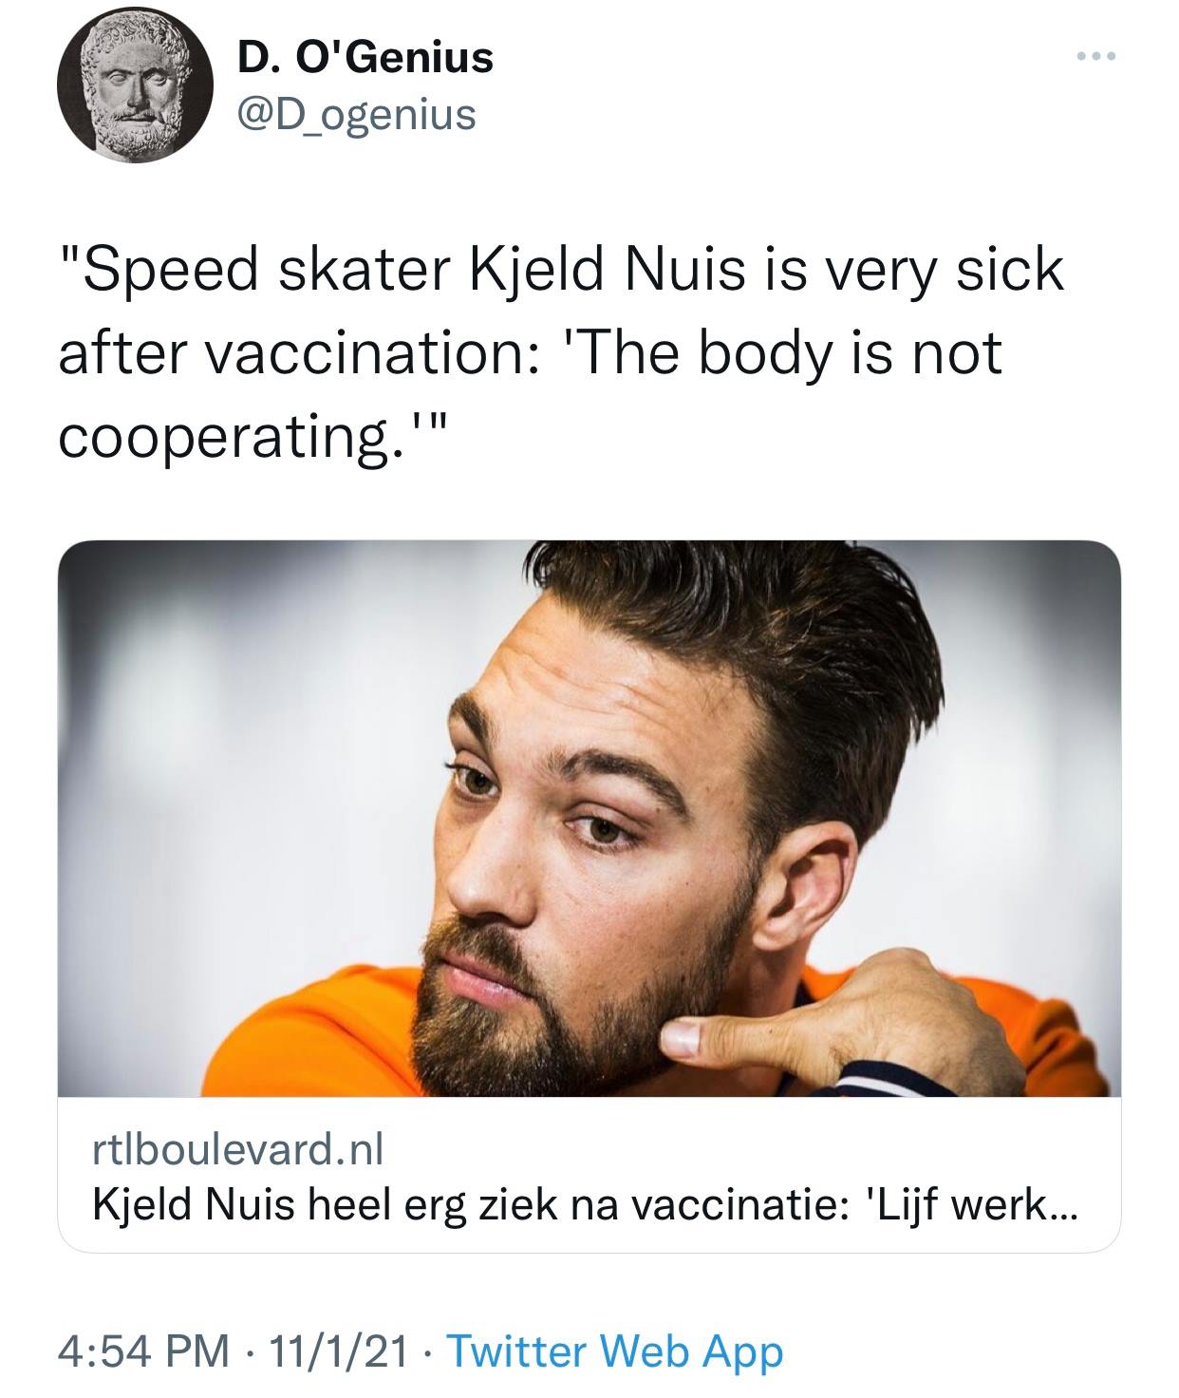This screenshot has height=1398, width=1179.
Task: Open the article preview photo
Action: (589, 817)
